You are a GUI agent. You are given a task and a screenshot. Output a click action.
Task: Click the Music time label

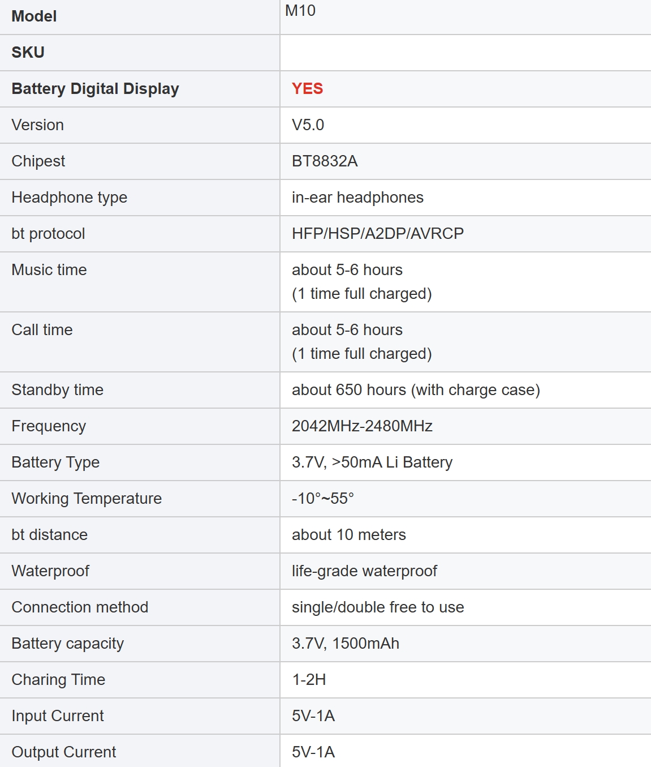tap(49, 270)
